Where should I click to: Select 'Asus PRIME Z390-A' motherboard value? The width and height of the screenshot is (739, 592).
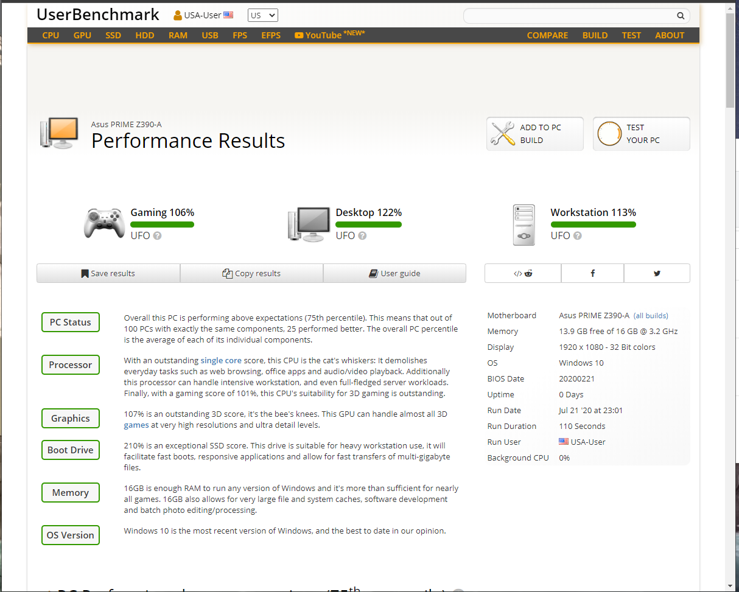pos(594,316)
